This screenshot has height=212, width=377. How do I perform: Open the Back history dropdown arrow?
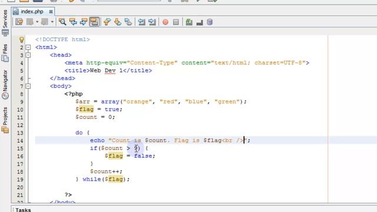click(37, 22)
